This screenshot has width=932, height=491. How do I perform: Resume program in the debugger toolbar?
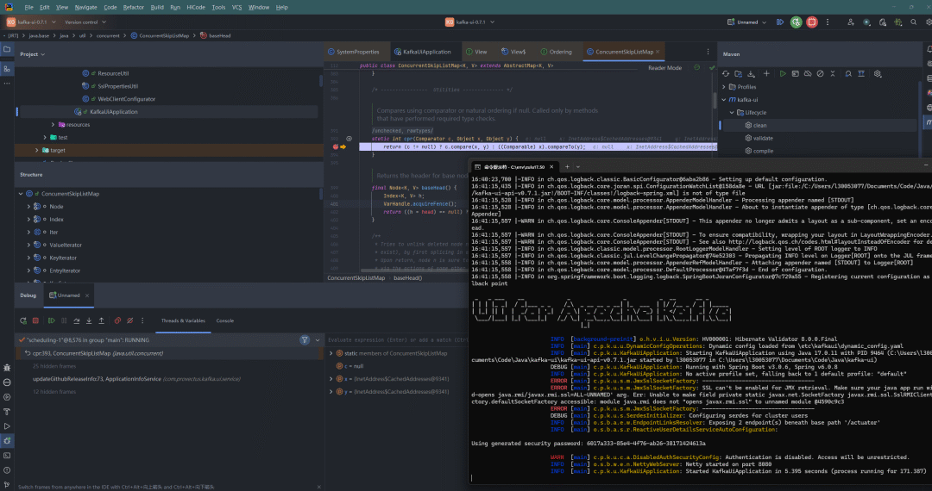click(x=52, y=320)
